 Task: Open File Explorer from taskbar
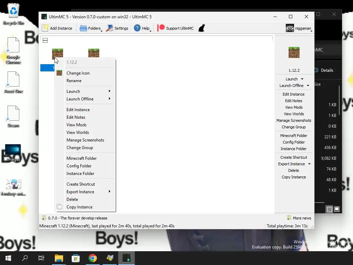coord(59,258)
